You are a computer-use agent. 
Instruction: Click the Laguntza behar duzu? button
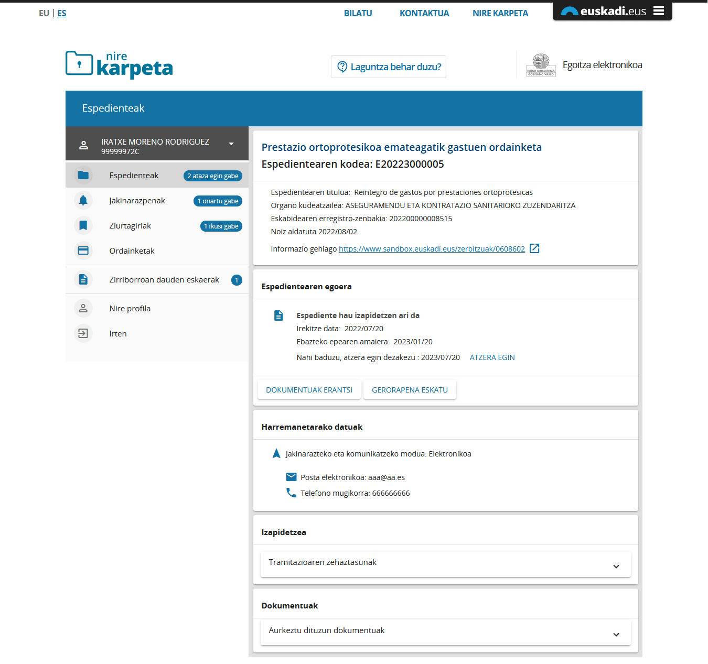tap(389, 67)
